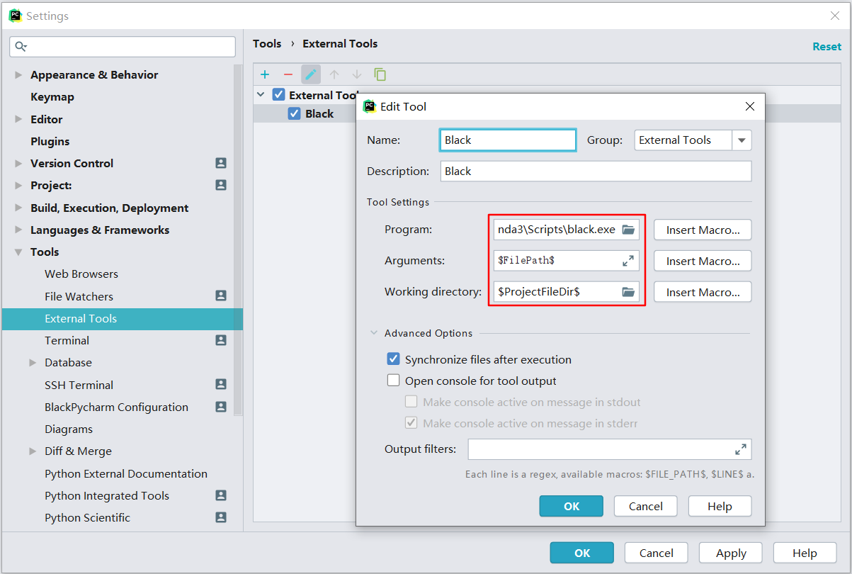The height and width of the screenshot is (574, 852).
Task: Move tool down with arrow icon
Action: [x=357, y=74]
